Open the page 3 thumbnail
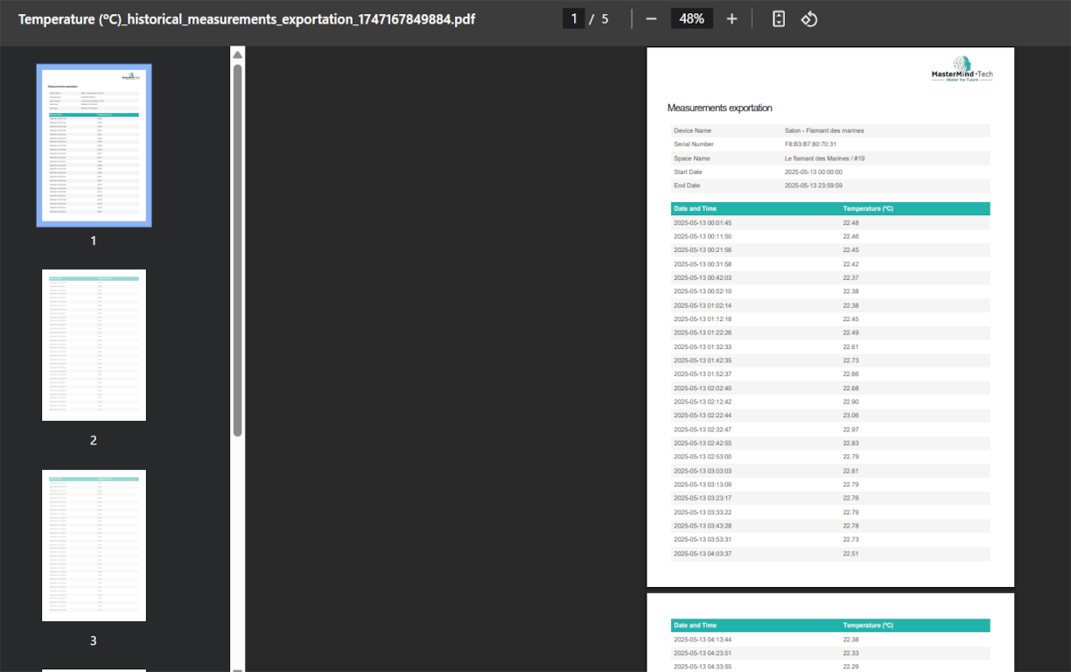This screenshot has height=672, width=1071. (94, 545)
